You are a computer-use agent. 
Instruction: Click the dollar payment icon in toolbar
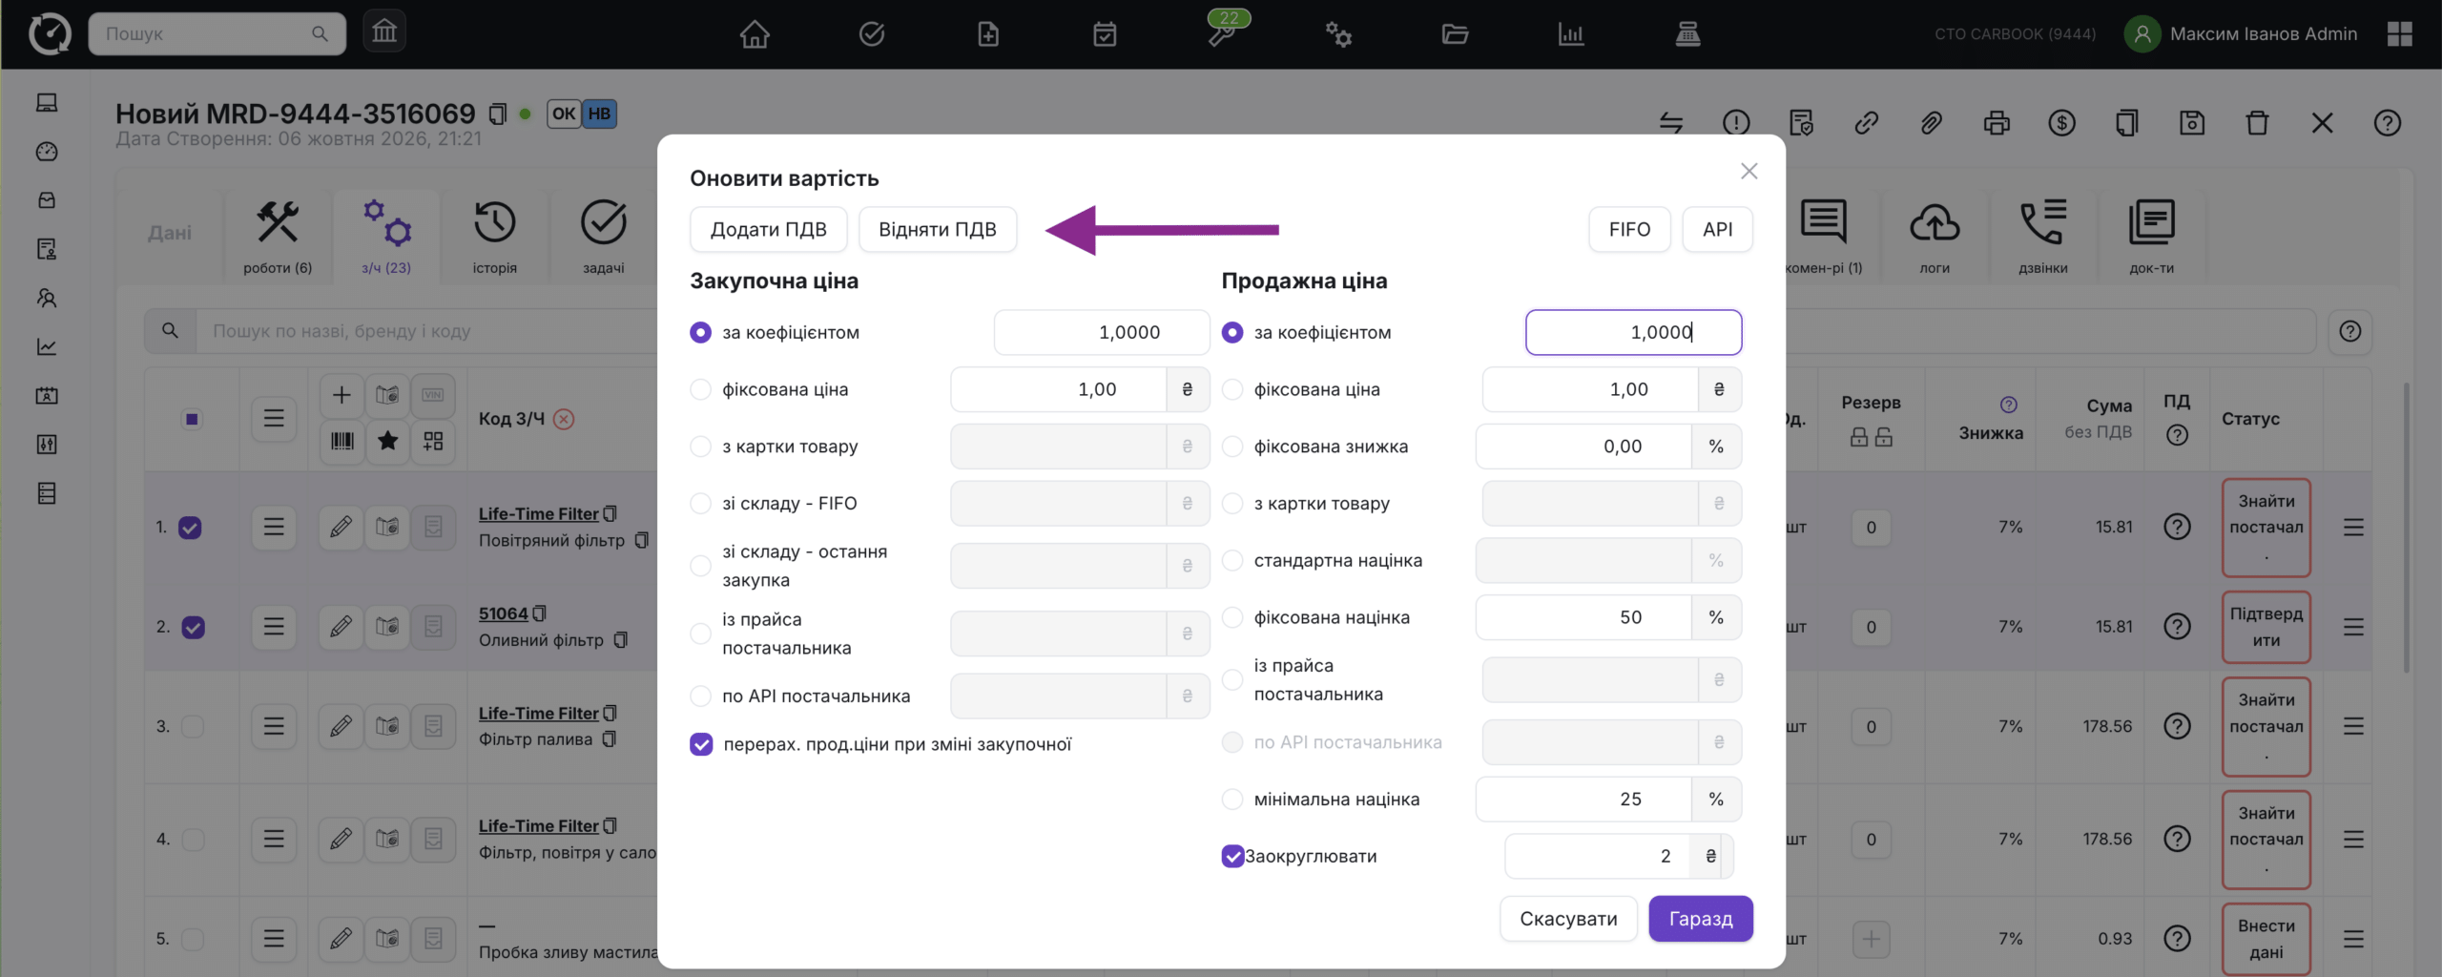2061,122
